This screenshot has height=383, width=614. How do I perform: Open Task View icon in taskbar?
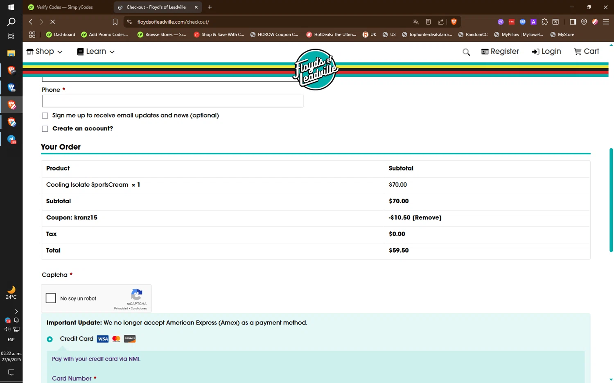point(11,36)
